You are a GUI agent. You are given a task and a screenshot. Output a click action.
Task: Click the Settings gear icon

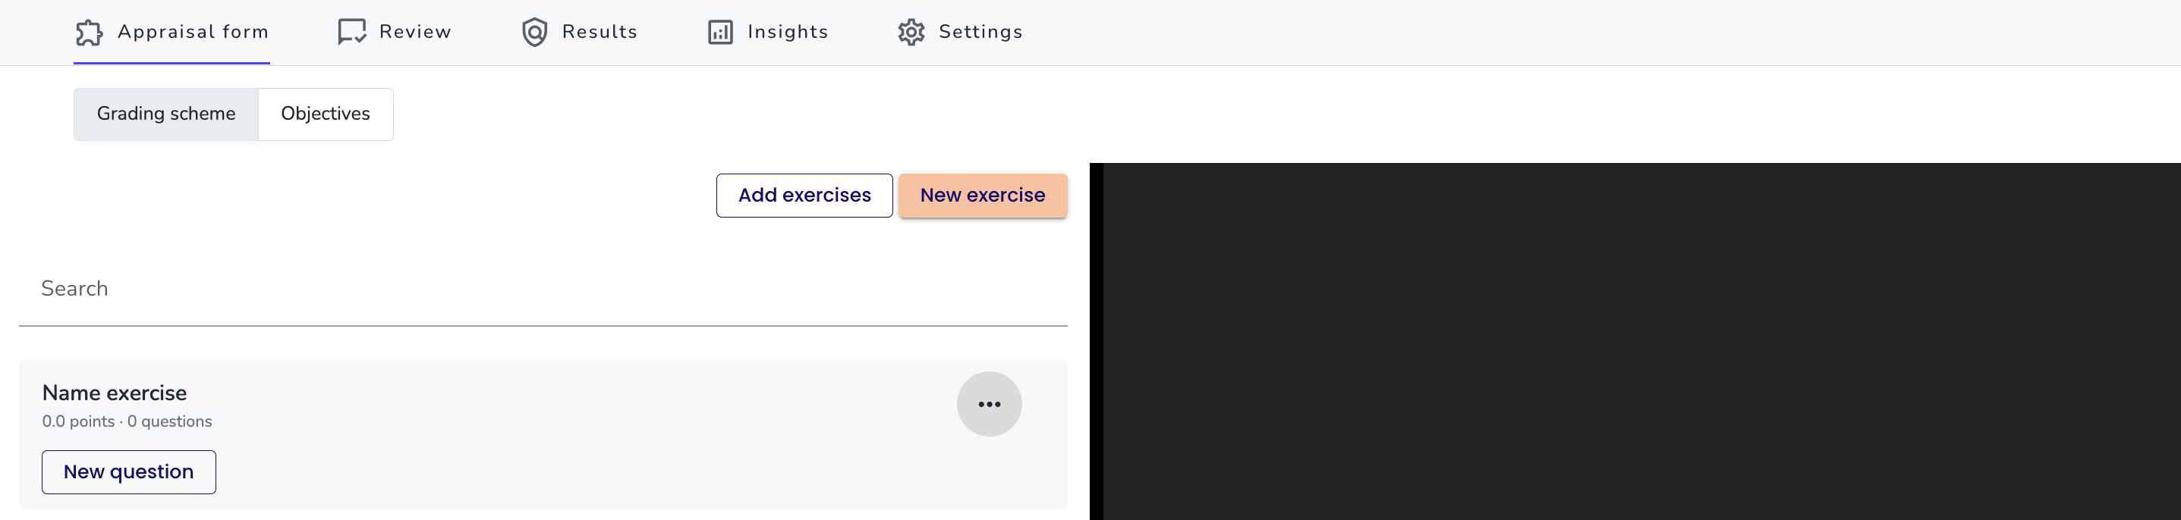tap(911, 32)
